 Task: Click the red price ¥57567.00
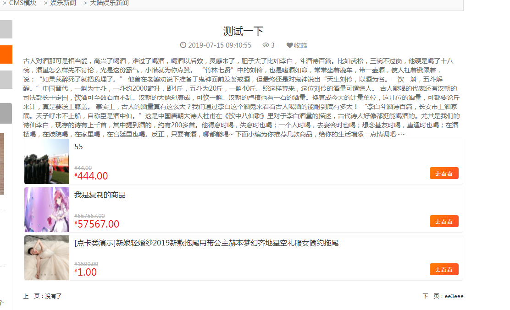[97, 224]
